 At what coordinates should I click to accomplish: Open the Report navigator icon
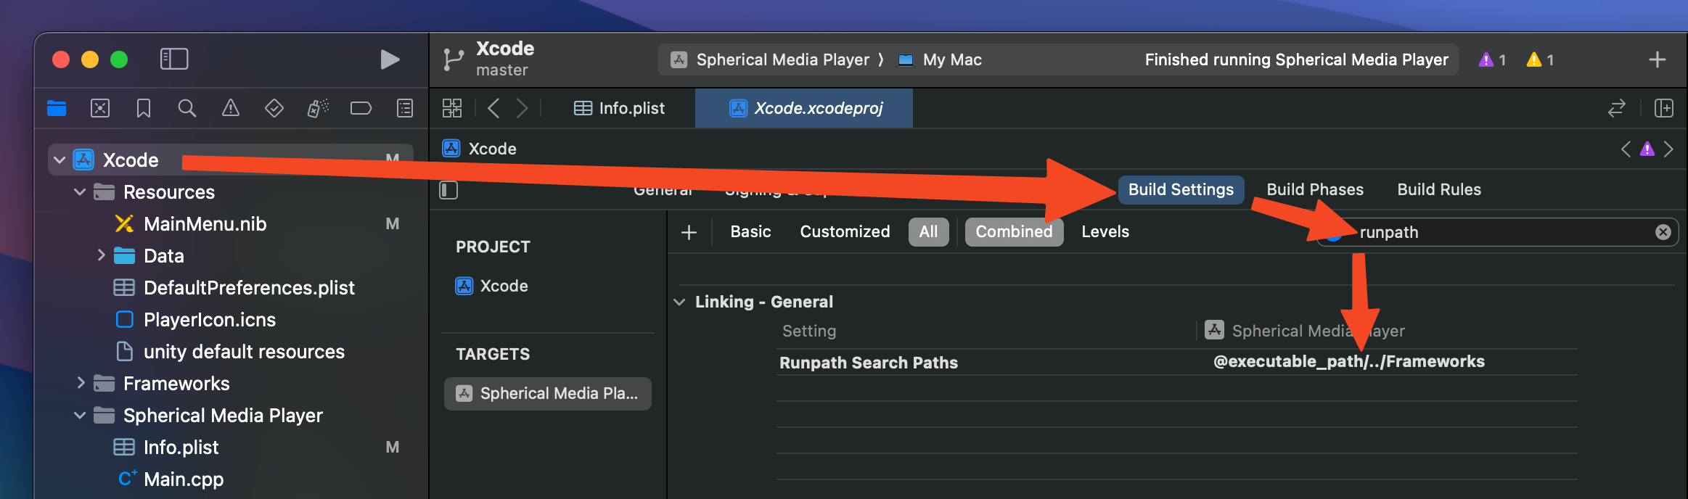point(405,109)
